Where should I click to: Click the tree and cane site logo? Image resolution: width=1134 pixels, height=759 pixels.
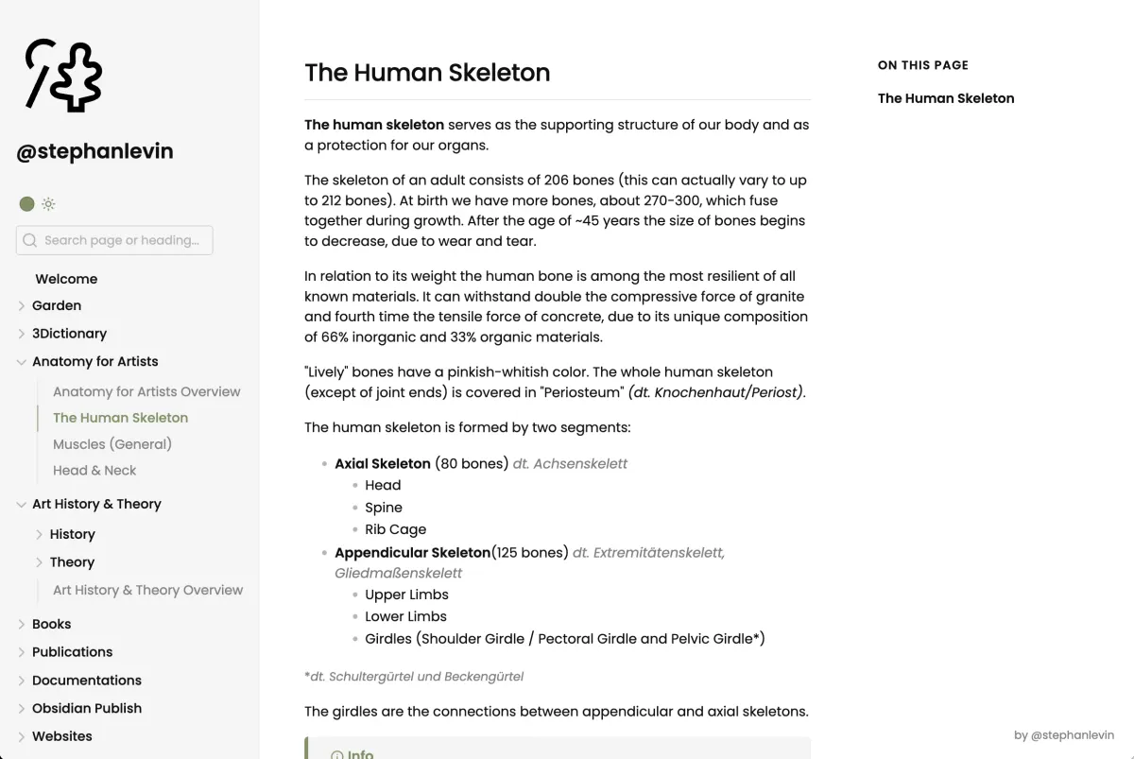[63, 75]
